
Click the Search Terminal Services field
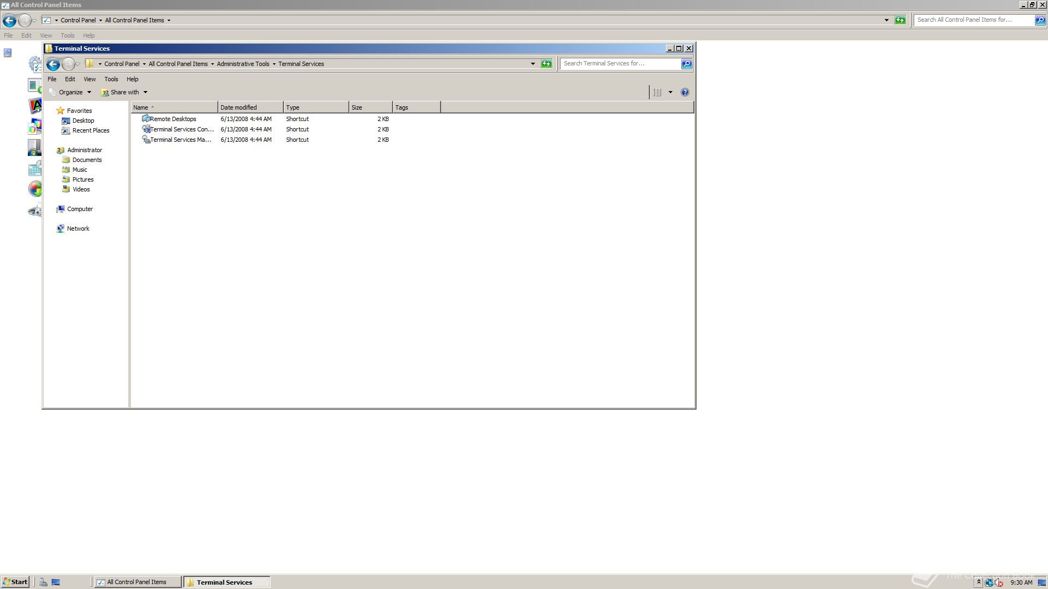621,64
